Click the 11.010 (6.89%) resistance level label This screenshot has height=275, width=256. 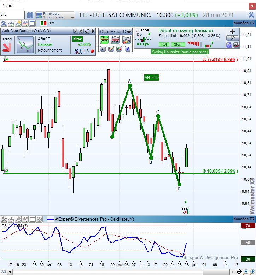220,60
